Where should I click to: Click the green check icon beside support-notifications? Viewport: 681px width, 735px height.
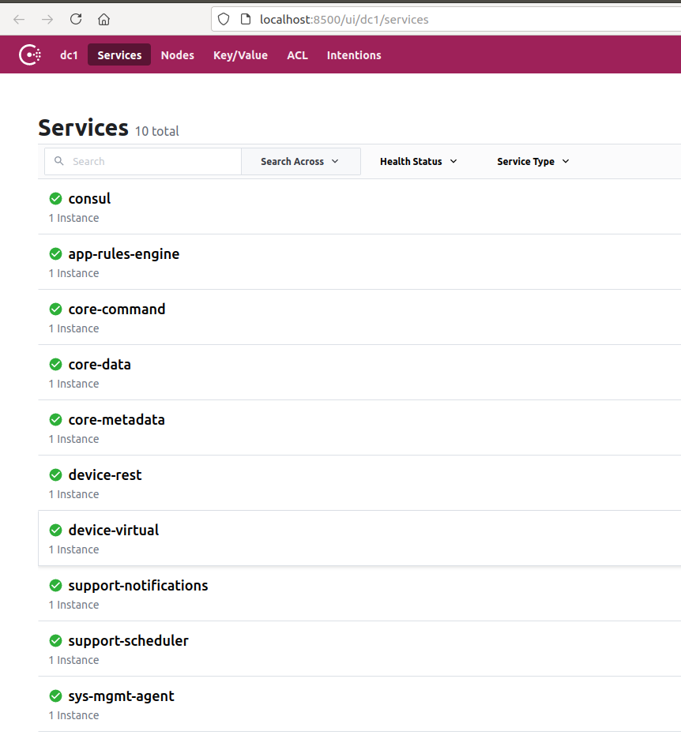55,586
